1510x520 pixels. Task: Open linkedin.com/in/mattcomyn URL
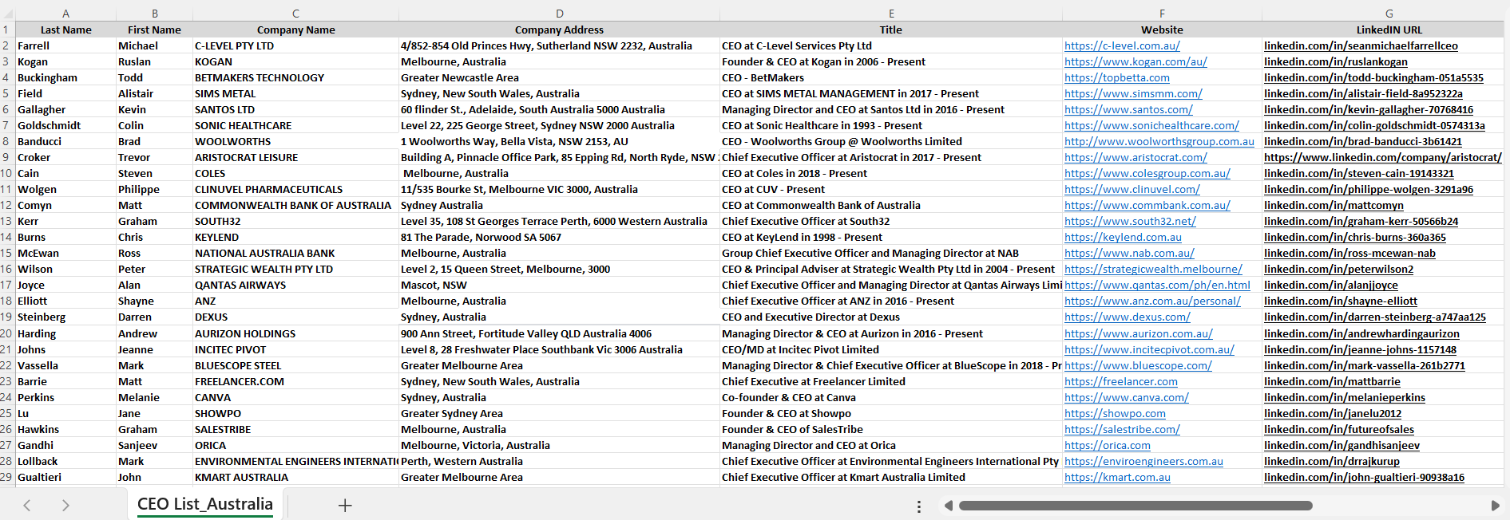[1334, 205]
